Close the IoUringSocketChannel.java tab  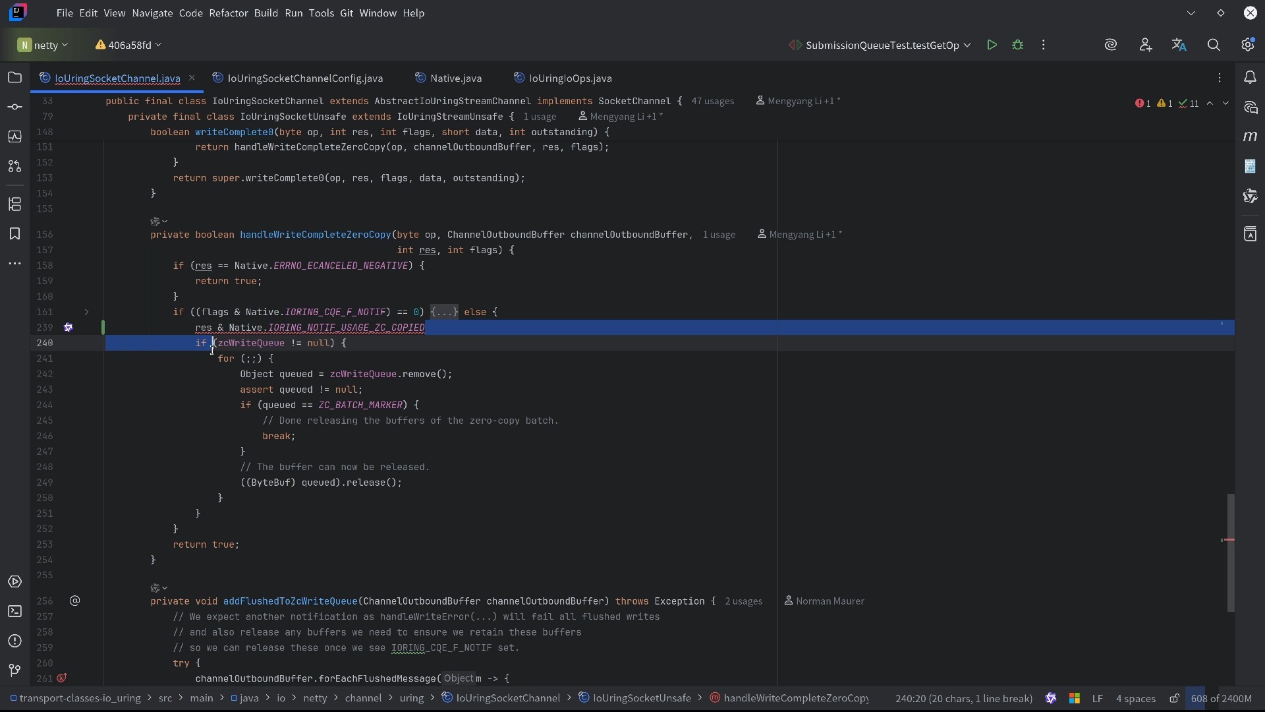[192, 78]
